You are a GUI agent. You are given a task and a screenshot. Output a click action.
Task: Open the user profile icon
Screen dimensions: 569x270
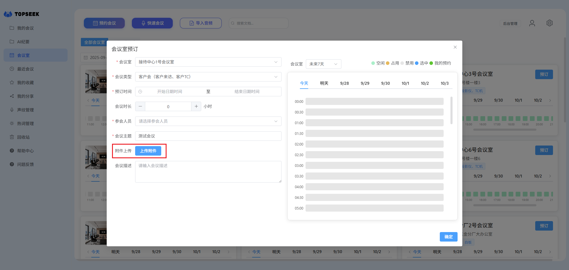[532, 23]
